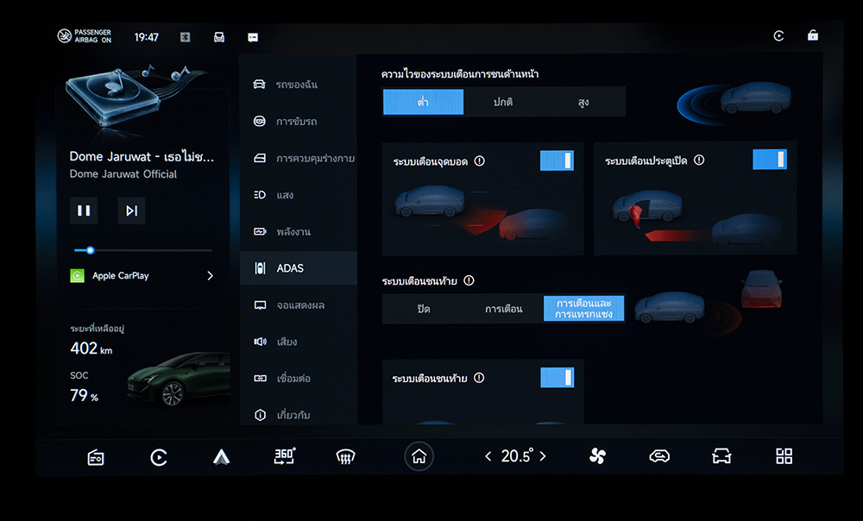Decrease temperature with left arrow
This screenshot has width=863, height=521.
tap(488, 456)
